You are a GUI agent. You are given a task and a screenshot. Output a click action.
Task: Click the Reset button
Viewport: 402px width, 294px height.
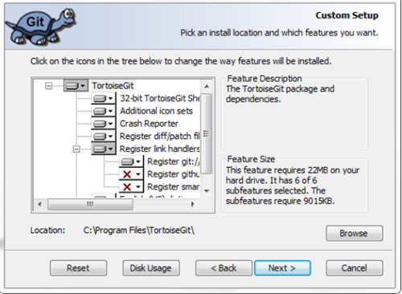(x=78, y=268)
